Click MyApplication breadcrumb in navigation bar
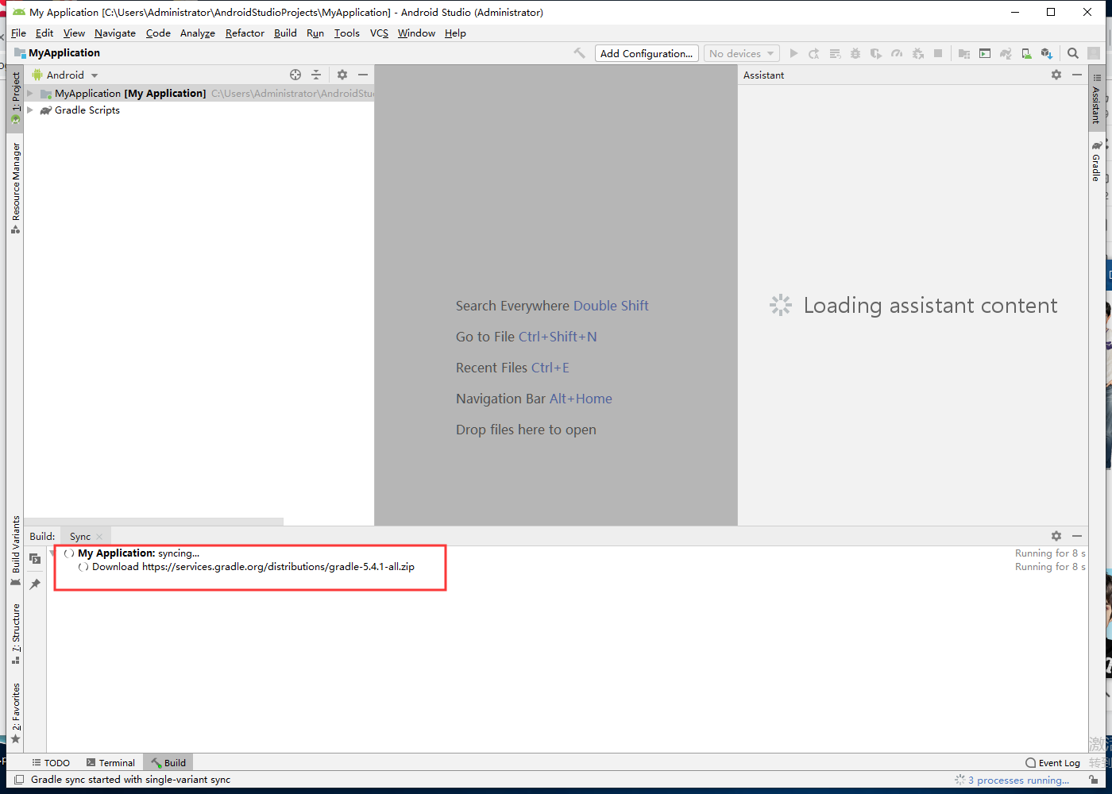1112x794 pixels. click(57, 53)
